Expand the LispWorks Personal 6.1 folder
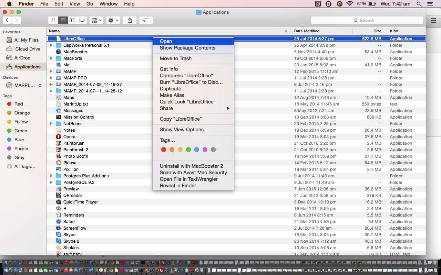This screenshot has width=441, height=275. click(x=51, y=45)
